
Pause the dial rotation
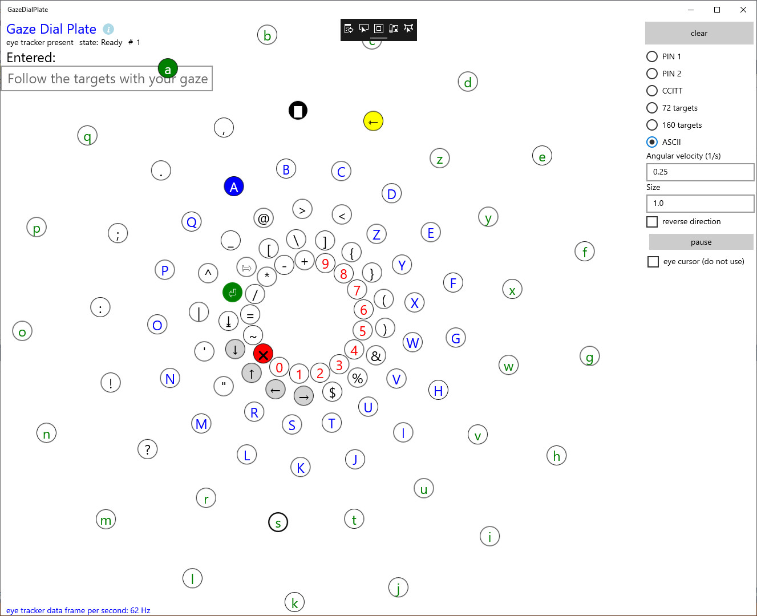tap(701, 242)
